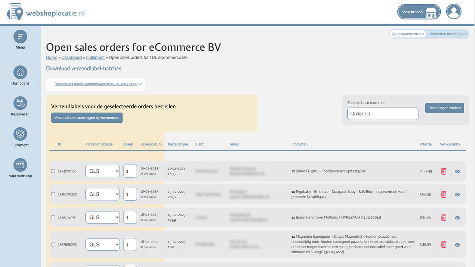The image size is (475, 267).
Task: Edit Dozen quantity for order 1524261696
Action: 130,171
